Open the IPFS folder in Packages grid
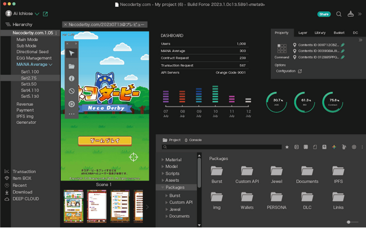The height and width of the screenshot is (228, 366). pyautogui.click(x=338, y=171)
